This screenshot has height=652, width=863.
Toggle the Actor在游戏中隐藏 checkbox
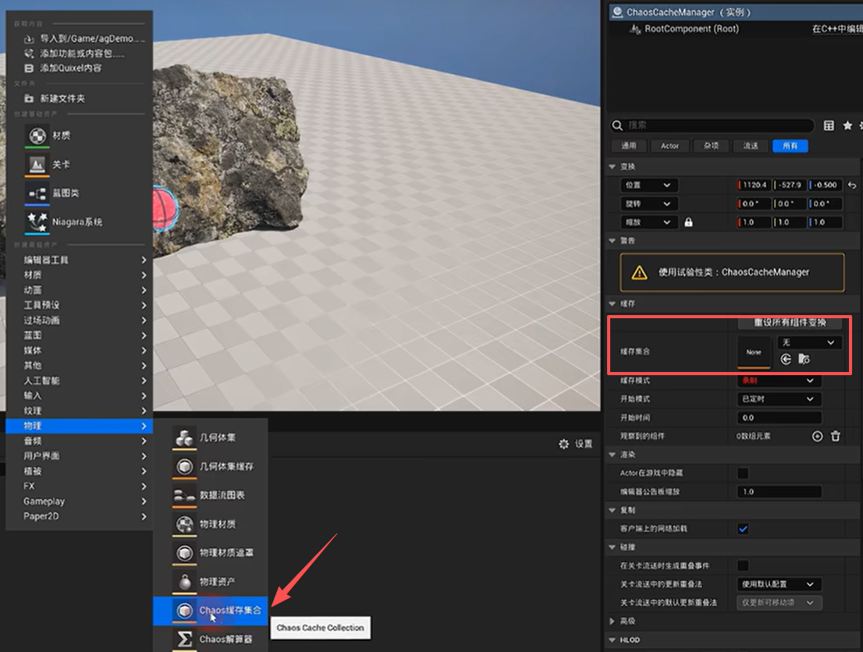pyautogui.click(x=743, y=473)
